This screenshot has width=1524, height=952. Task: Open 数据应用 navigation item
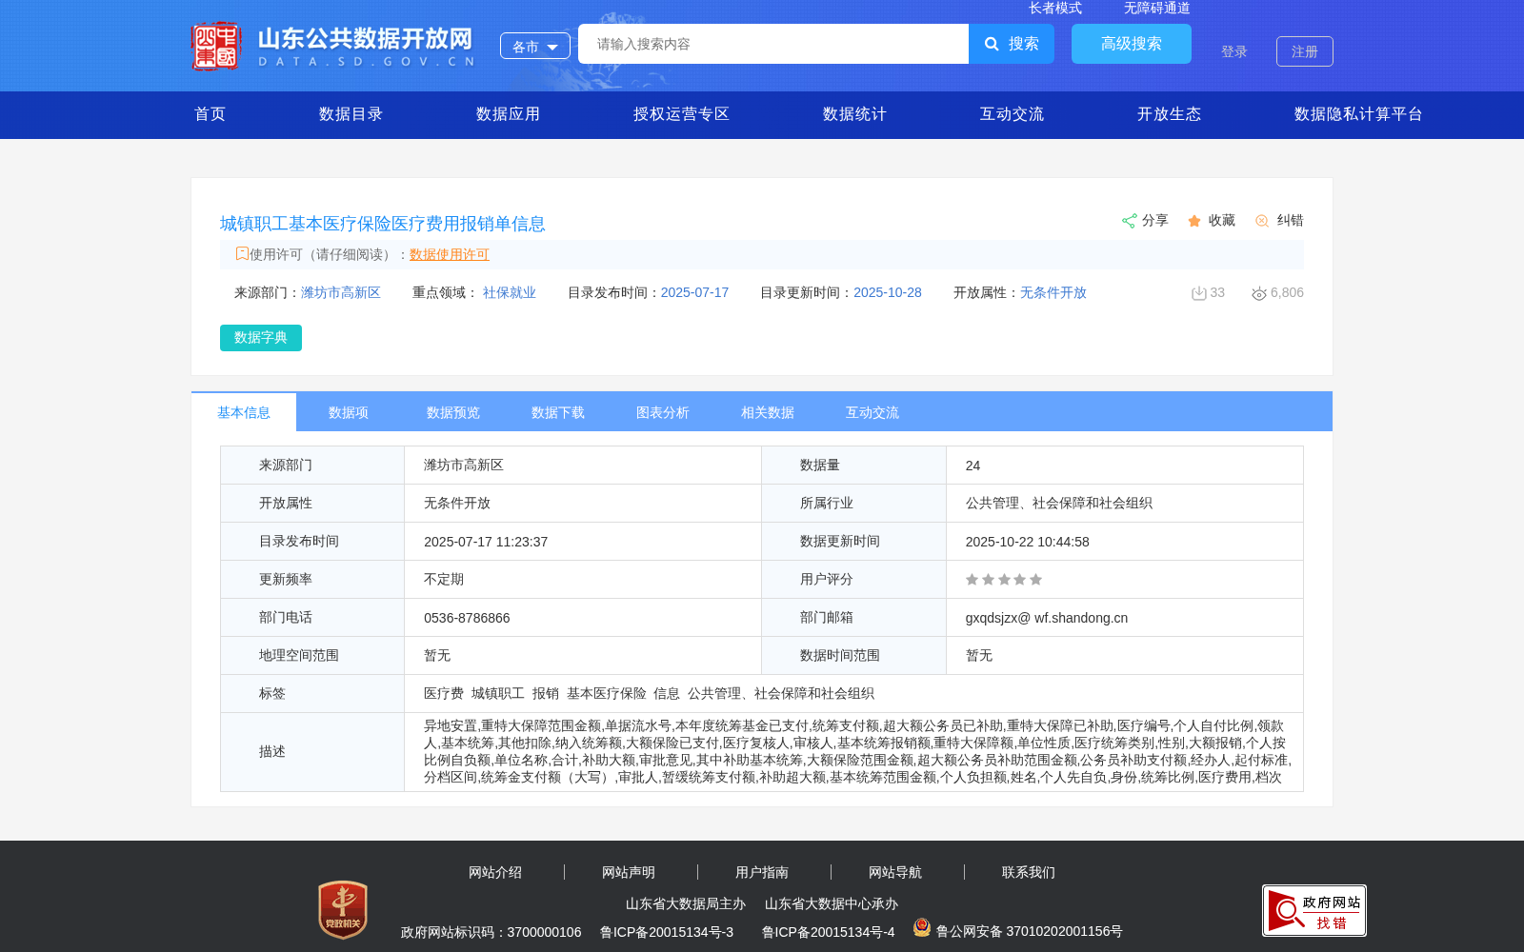click(509, 114)
